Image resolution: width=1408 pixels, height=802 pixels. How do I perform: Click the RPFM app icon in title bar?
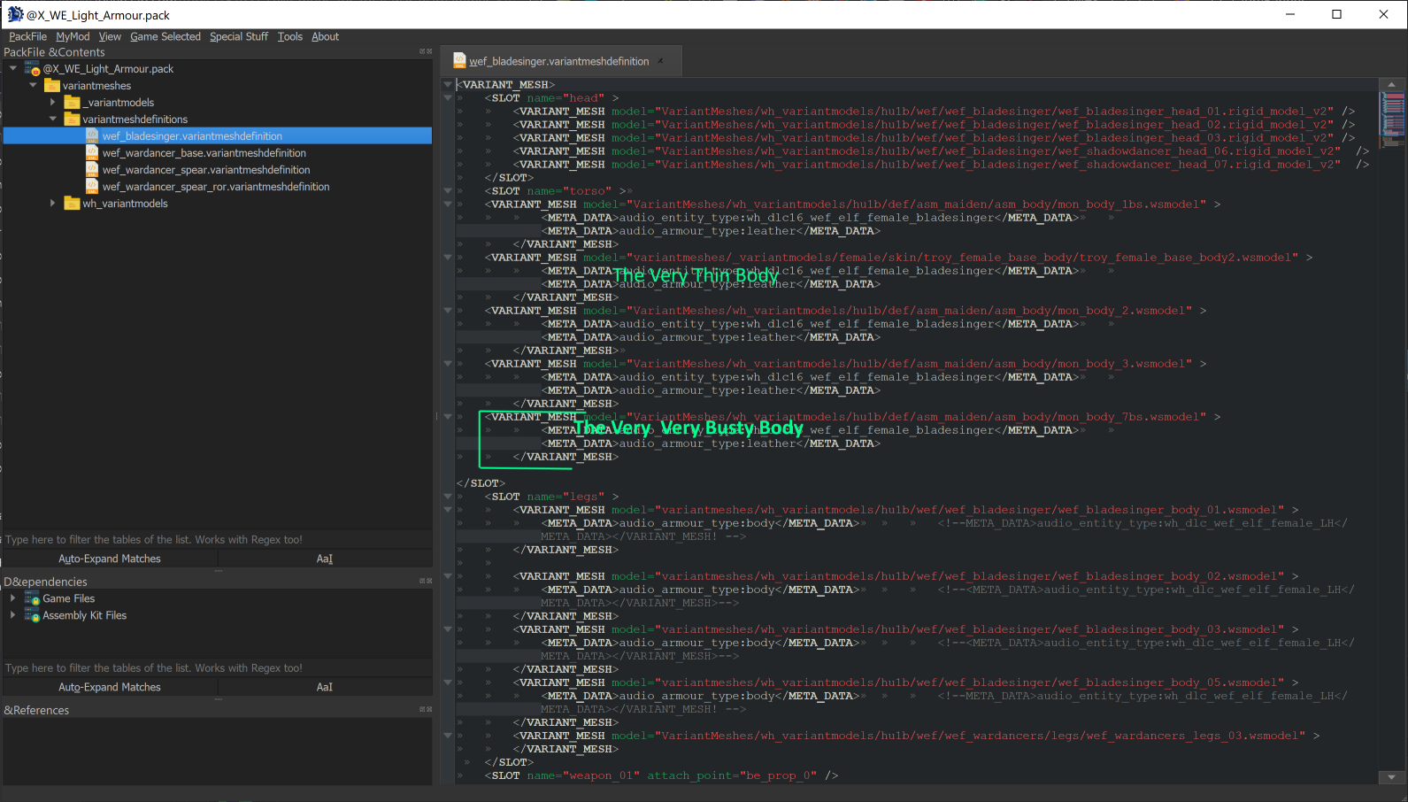[x=15, y=14]
